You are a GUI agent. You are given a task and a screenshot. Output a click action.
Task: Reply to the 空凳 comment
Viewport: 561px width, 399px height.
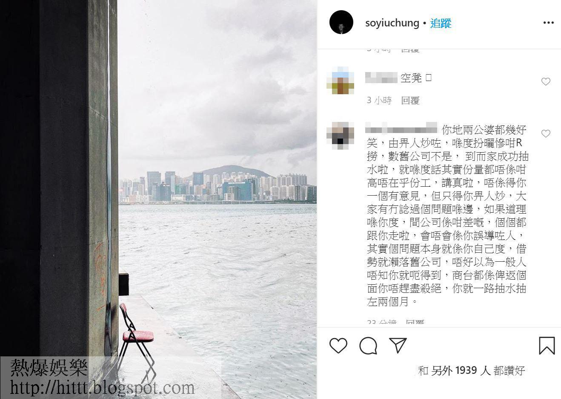(x=410, y=101)
